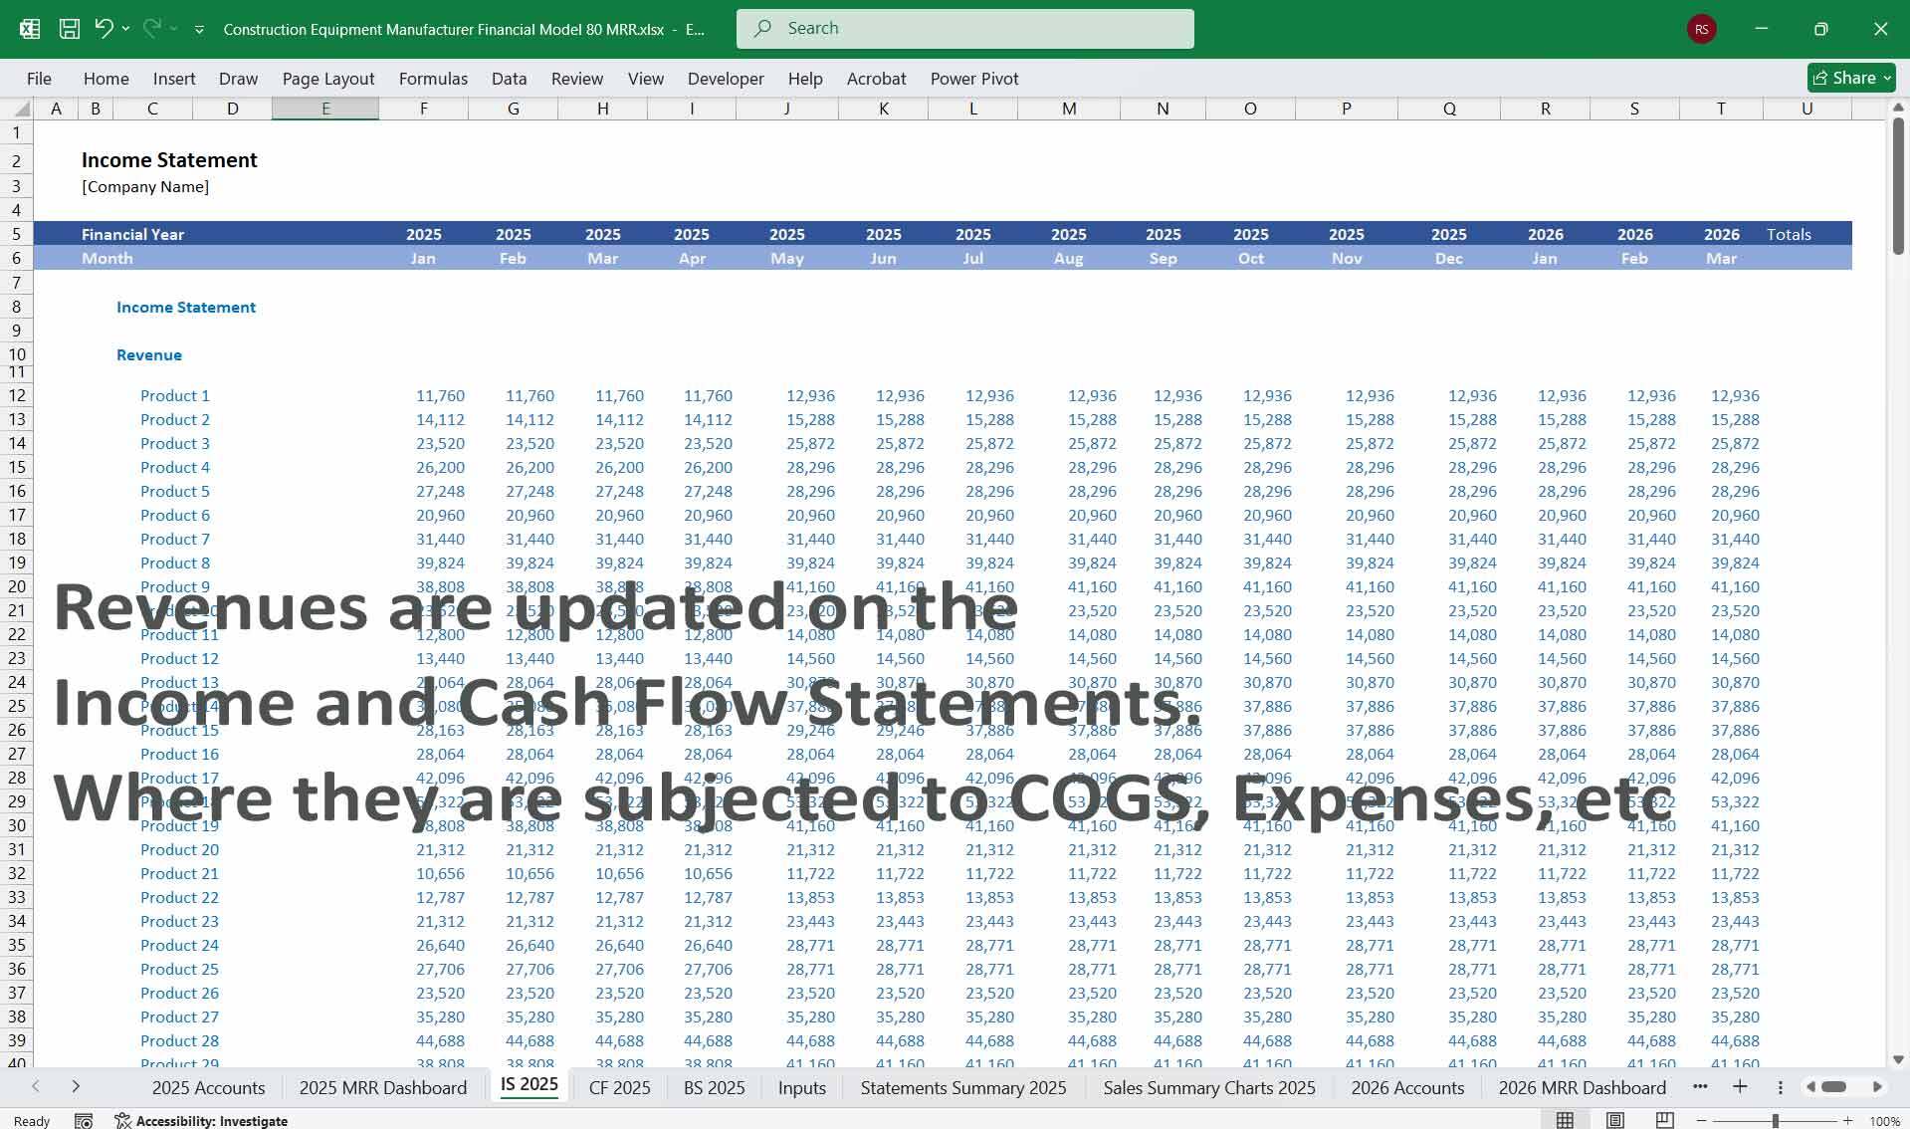Select Product 28 label cell

(x=179, y=1040)
